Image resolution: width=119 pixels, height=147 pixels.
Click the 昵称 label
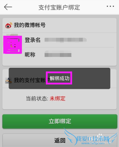click(30, 55)
